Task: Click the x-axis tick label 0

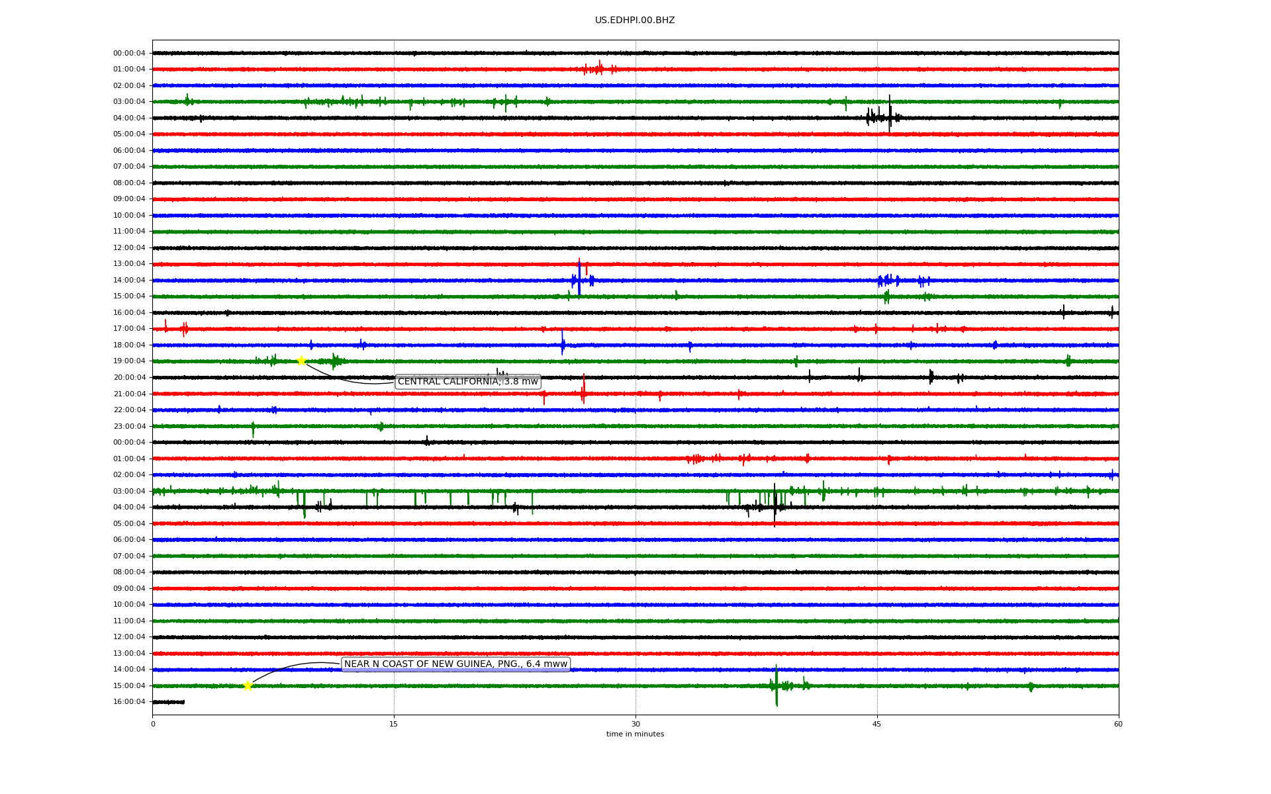Action: 153,724
